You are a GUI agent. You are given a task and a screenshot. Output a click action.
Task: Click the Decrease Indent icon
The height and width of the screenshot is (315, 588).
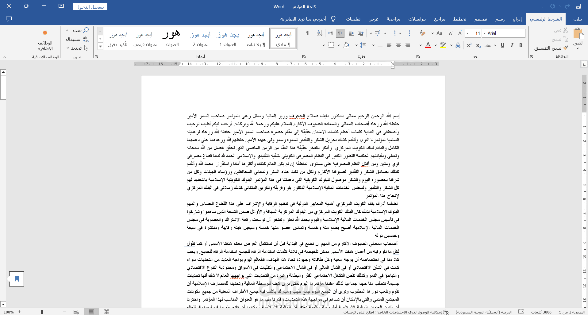361,33
